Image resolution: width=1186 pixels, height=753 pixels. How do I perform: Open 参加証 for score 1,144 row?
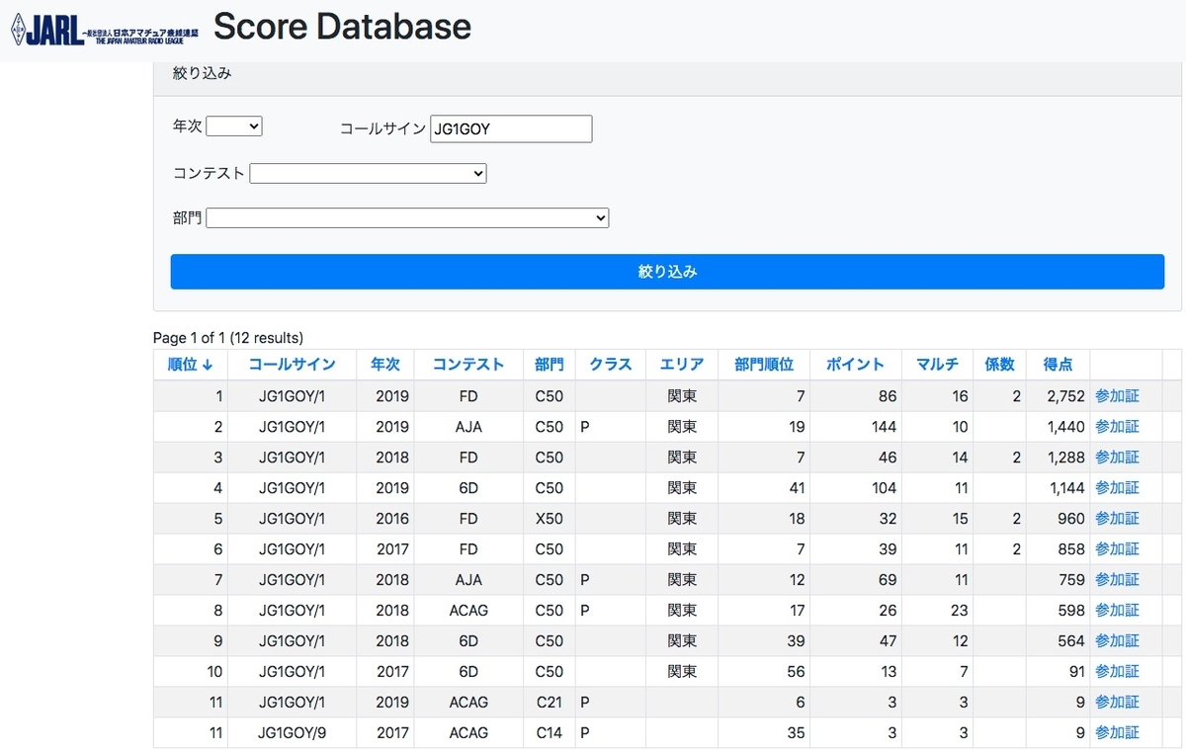pos(1117,488)
